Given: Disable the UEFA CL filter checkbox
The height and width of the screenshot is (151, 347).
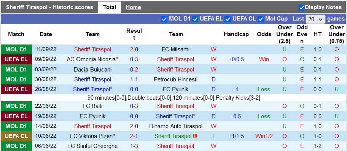Looking at the screenshot, I should point(228,19).
